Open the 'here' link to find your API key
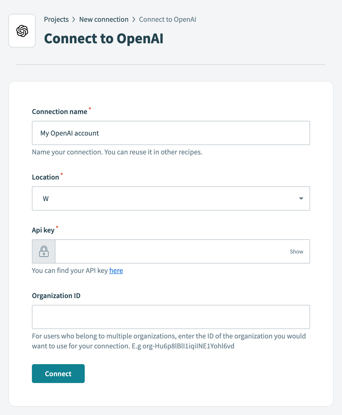The image size is (342, 415). [116, 271]
